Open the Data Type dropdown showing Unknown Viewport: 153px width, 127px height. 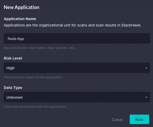point(77,97)
